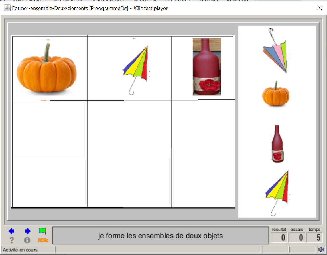This screenshot has height=255, width=327.
Task: Click the blue next activity arrow
Action: coord(27,231)
